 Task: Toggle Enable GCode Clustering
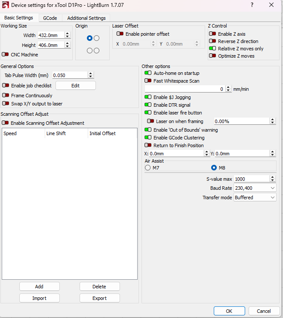pyautogui.click(x=148, y=138)
